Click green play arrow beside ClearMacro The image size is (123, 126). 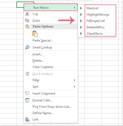coord(81,34)
